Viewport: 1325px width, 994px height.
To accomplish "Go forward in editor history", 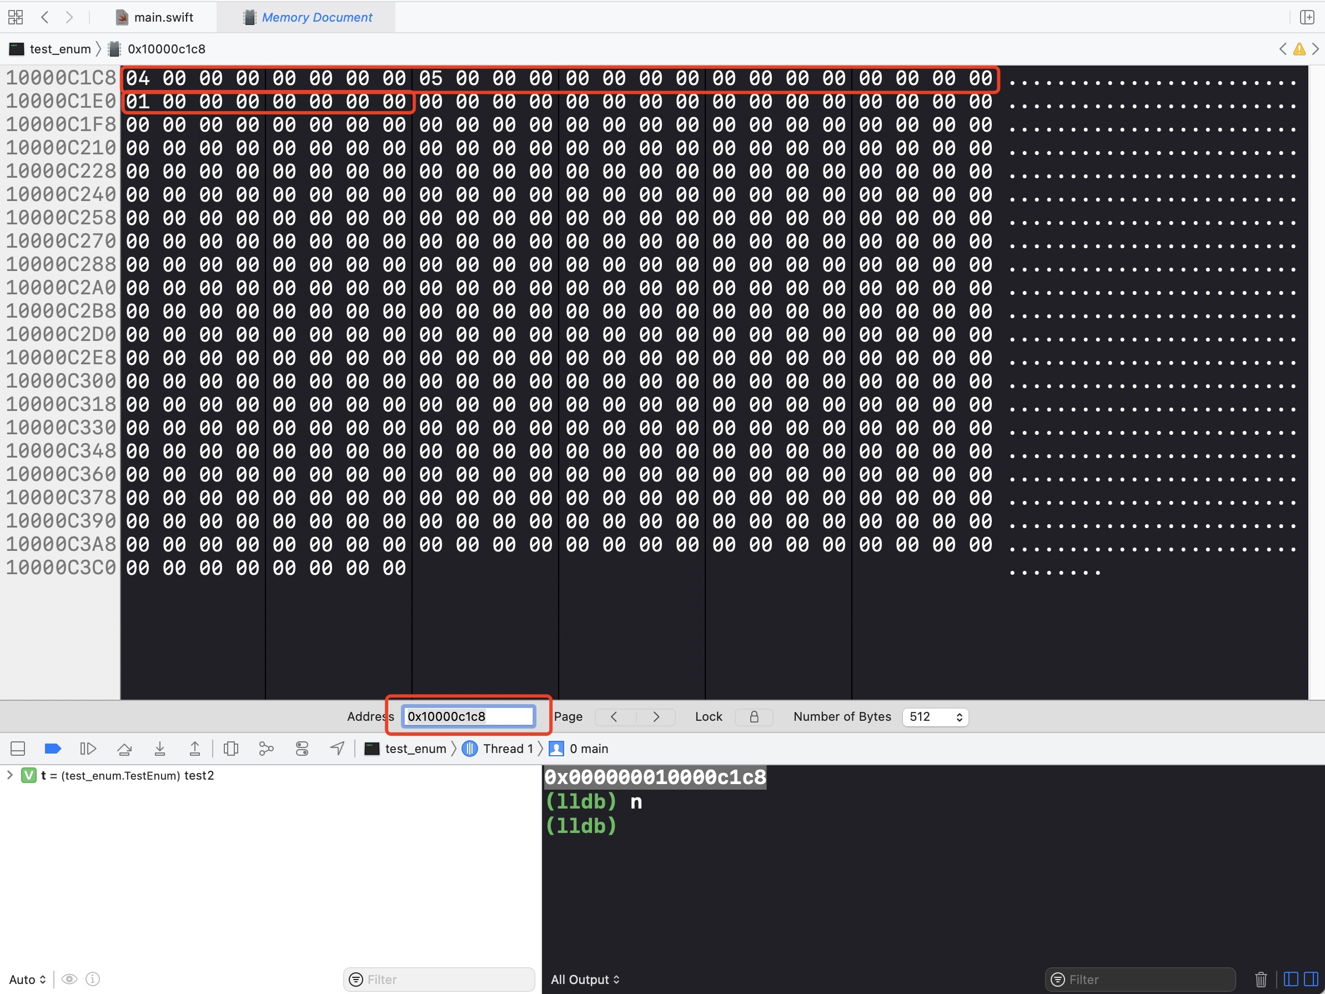I will [69, 17].
